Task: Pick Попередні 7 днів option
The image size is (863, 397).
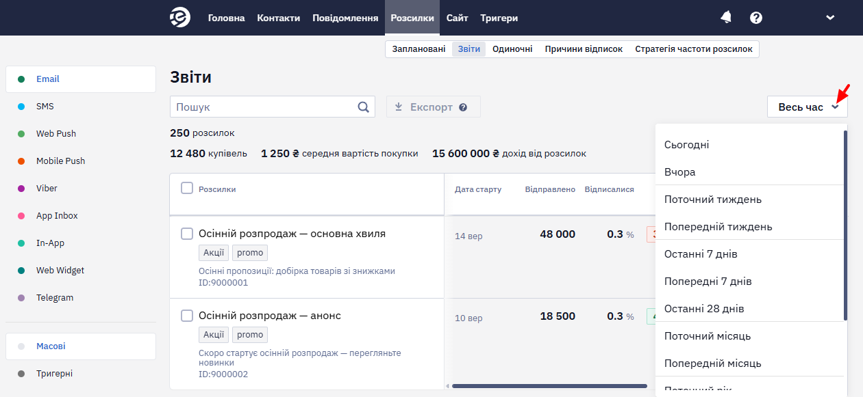Action: pos(749,282)
